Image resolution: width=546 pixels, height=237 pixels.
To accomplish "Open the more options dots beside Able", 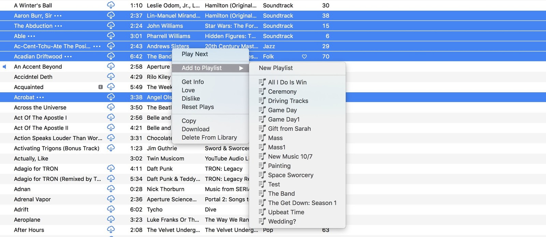I will click(x=31, y=36).
